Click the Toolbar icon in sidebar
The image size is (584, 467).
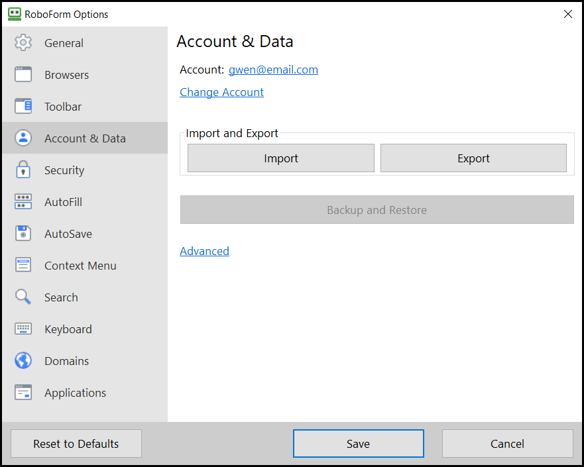tap(23, 107)
